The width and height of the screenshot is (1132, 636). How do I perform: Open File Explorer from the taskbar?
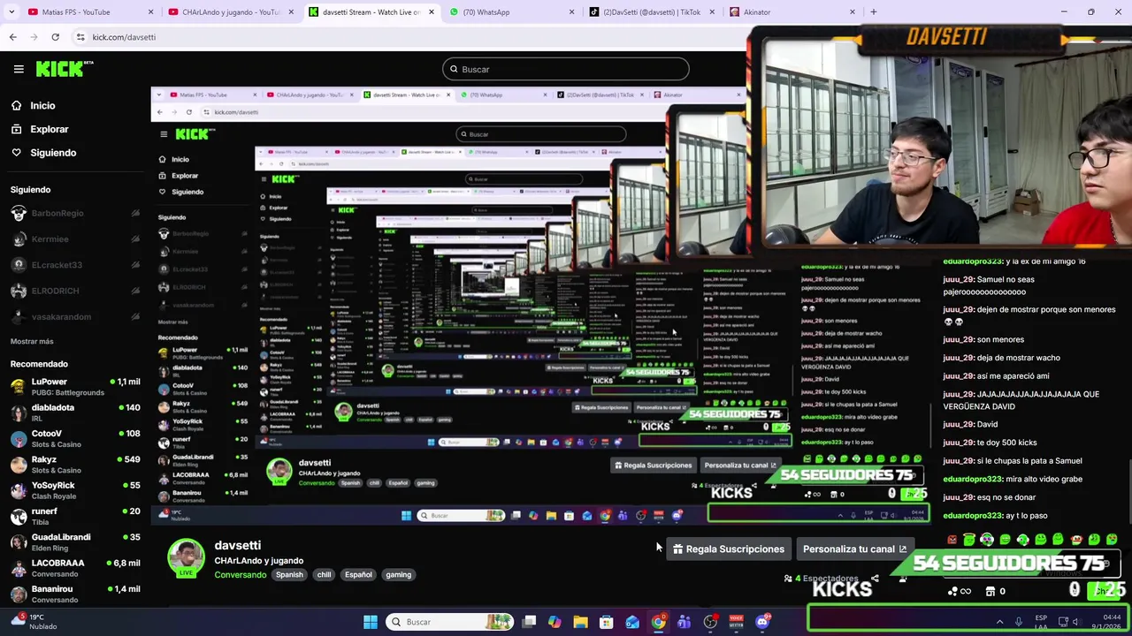click(x=580, y=622)
